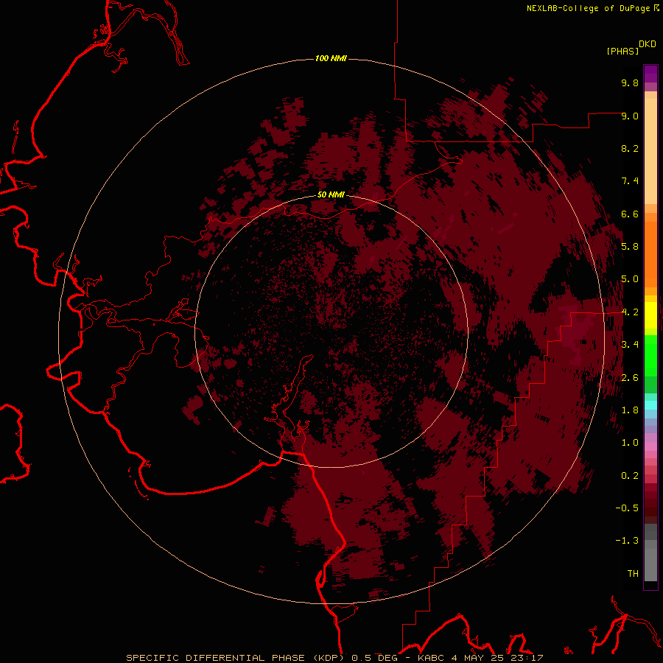Click the -1.3 legend value
The image size is (663, 663).
point(627,541)
